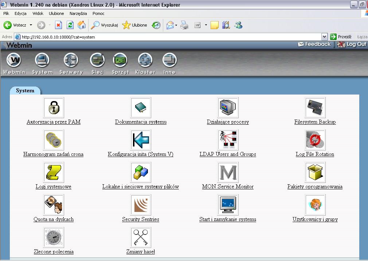Open the Ulubione favorites toolbar button

[x=135, y=25]
